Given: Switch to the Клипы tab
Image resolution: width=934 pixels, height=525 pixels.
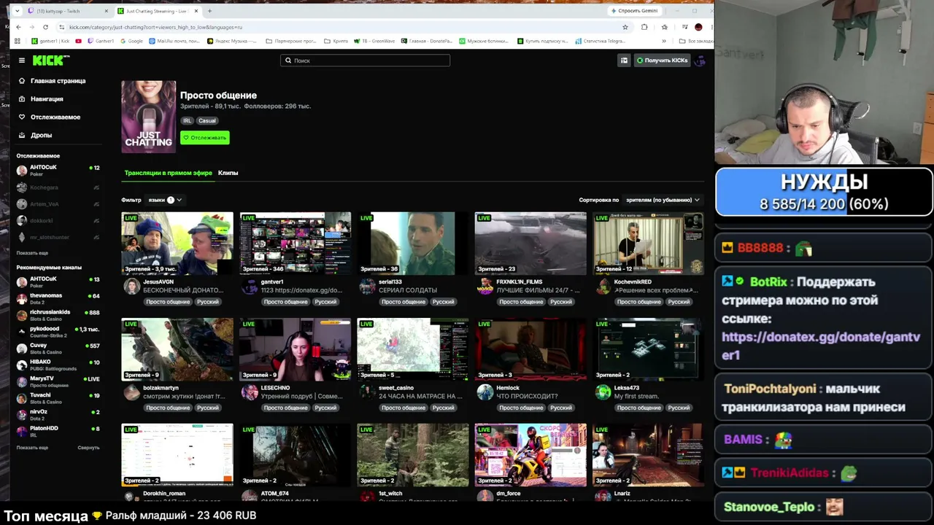Looking at the screenshot, I should point(228,173).
